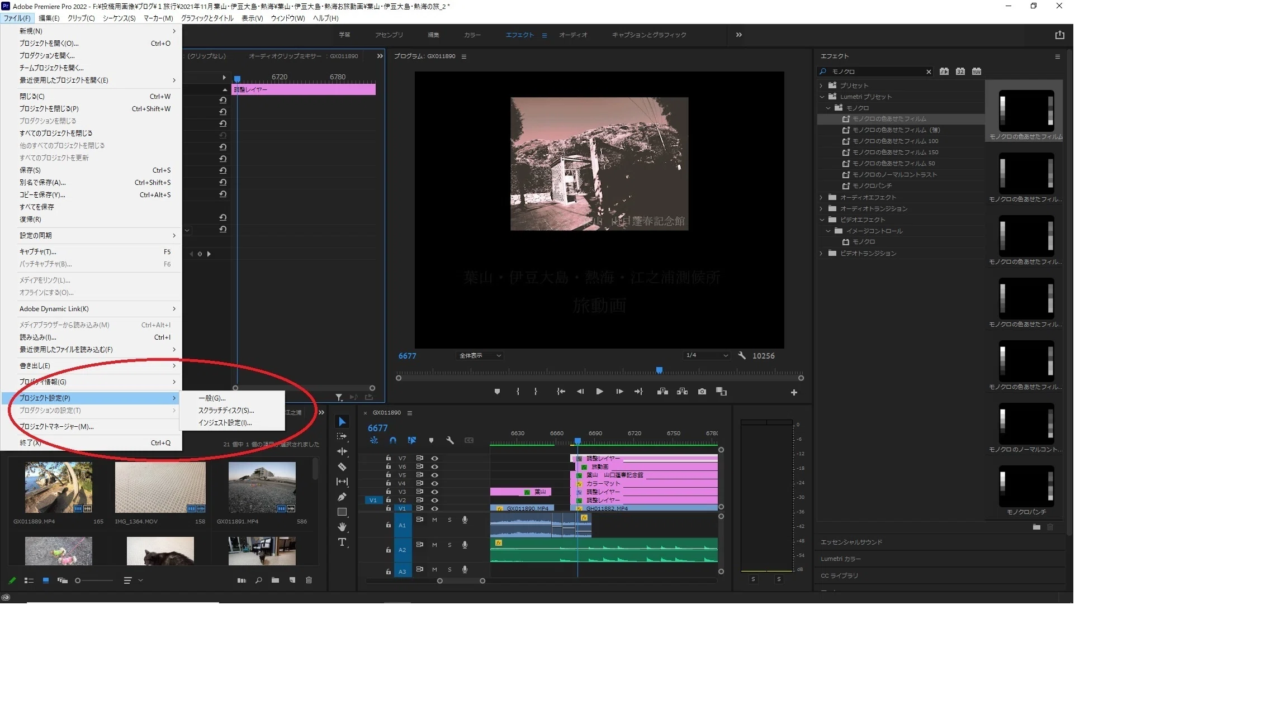1288x724 pixels.
Task: Click the Lift button in Program monitor
Action: (662, 392)
